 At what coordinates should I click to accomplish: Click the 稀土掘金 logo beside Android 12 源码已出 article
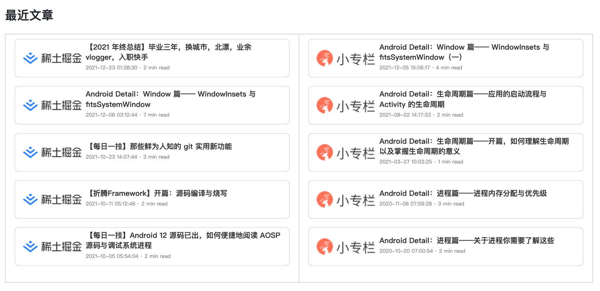coord(52,247)
